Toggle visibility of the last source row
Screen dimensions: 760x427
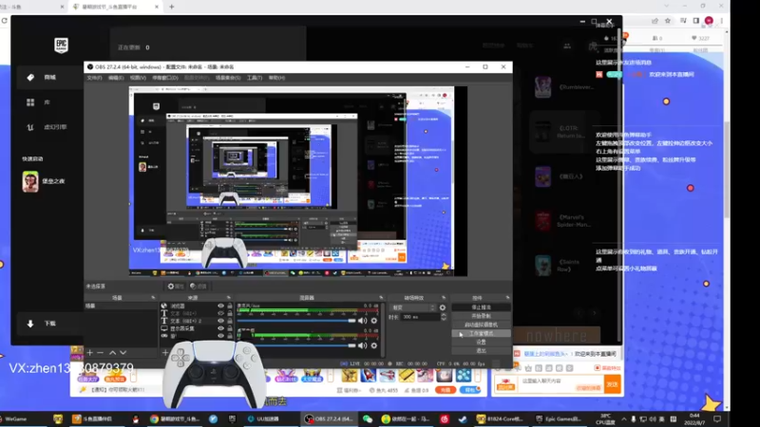point(220,336)
